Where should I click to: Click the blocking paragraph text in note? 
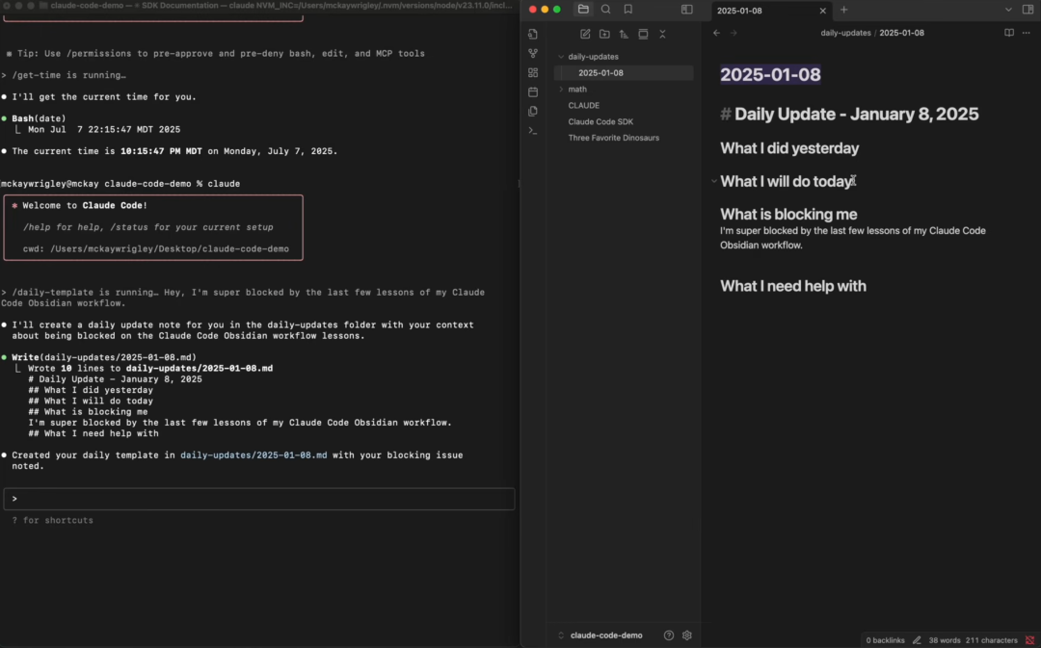pyautogui.click(x=852, y=238)
